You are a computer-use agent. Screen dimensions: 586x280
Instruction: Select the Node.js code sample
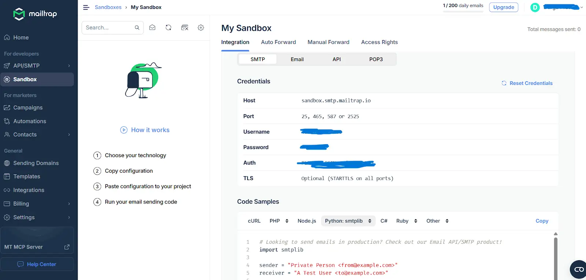pos(307,221)
